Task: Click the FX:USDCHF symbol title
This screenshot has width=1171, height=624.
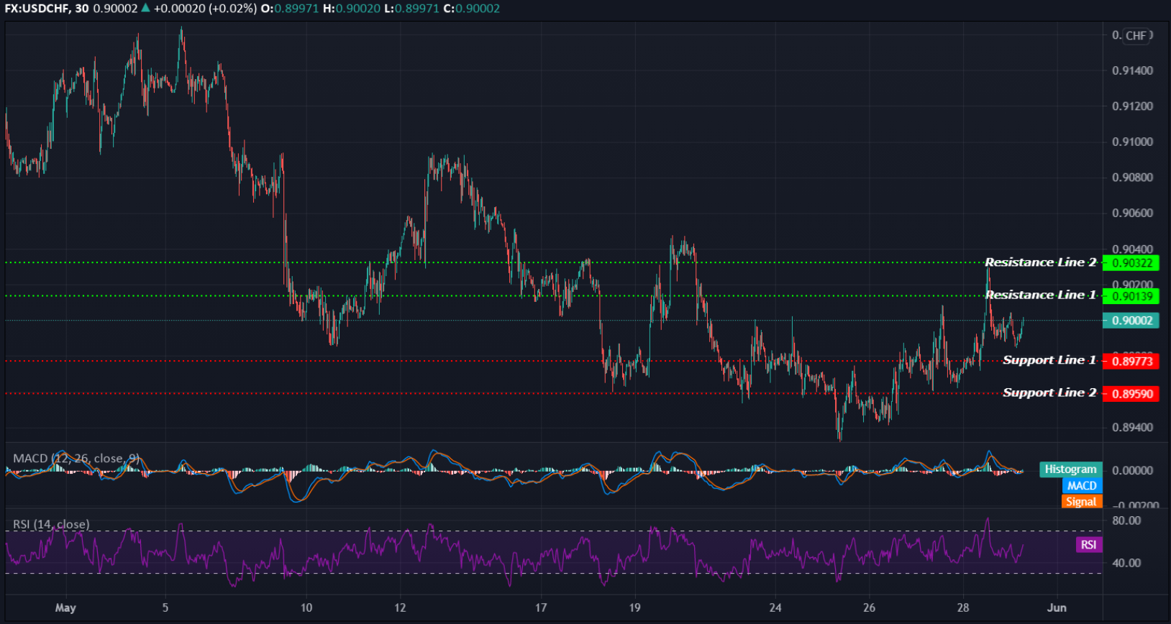Action: pos(37,9)
